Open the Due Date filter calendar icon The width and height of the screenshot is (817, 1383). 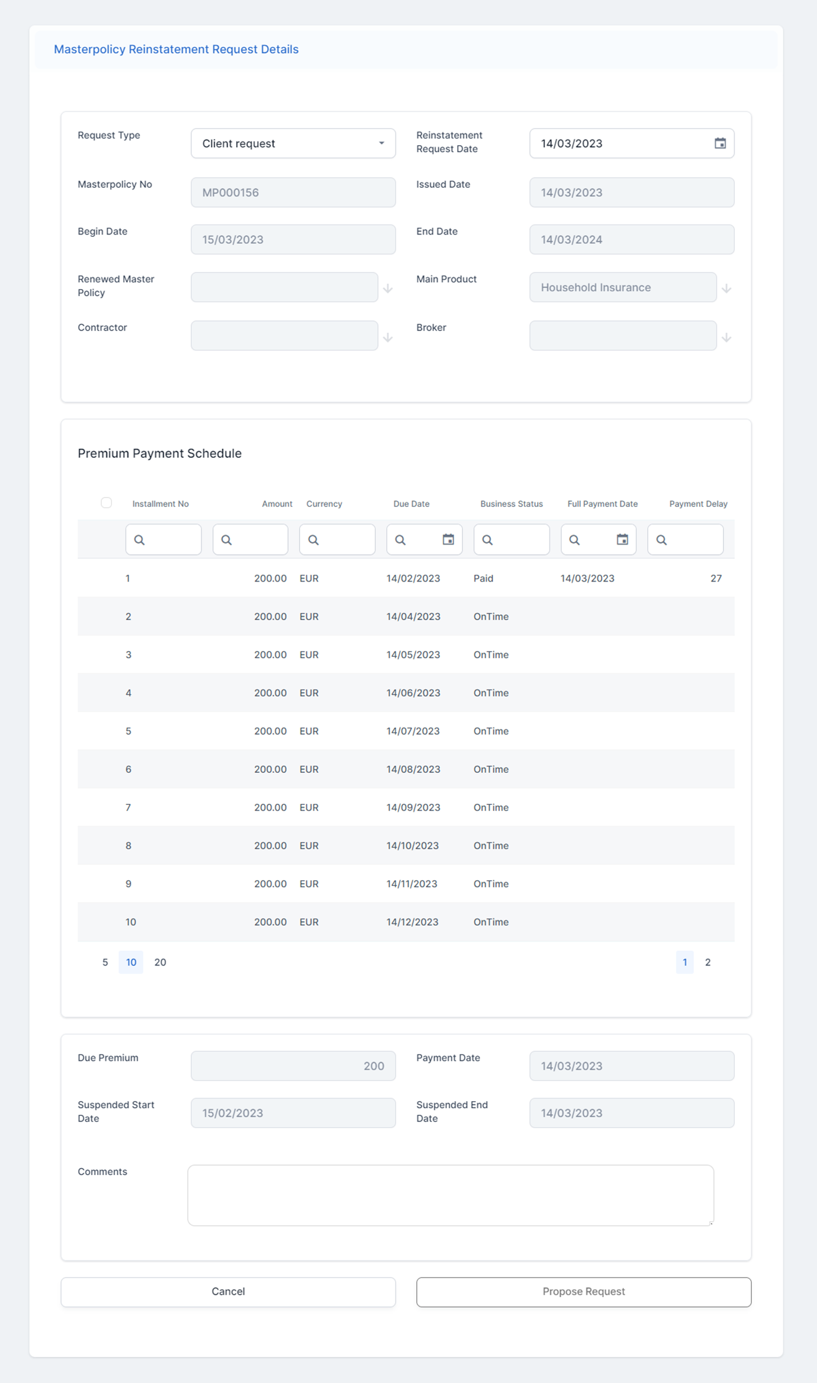[448, 540]
